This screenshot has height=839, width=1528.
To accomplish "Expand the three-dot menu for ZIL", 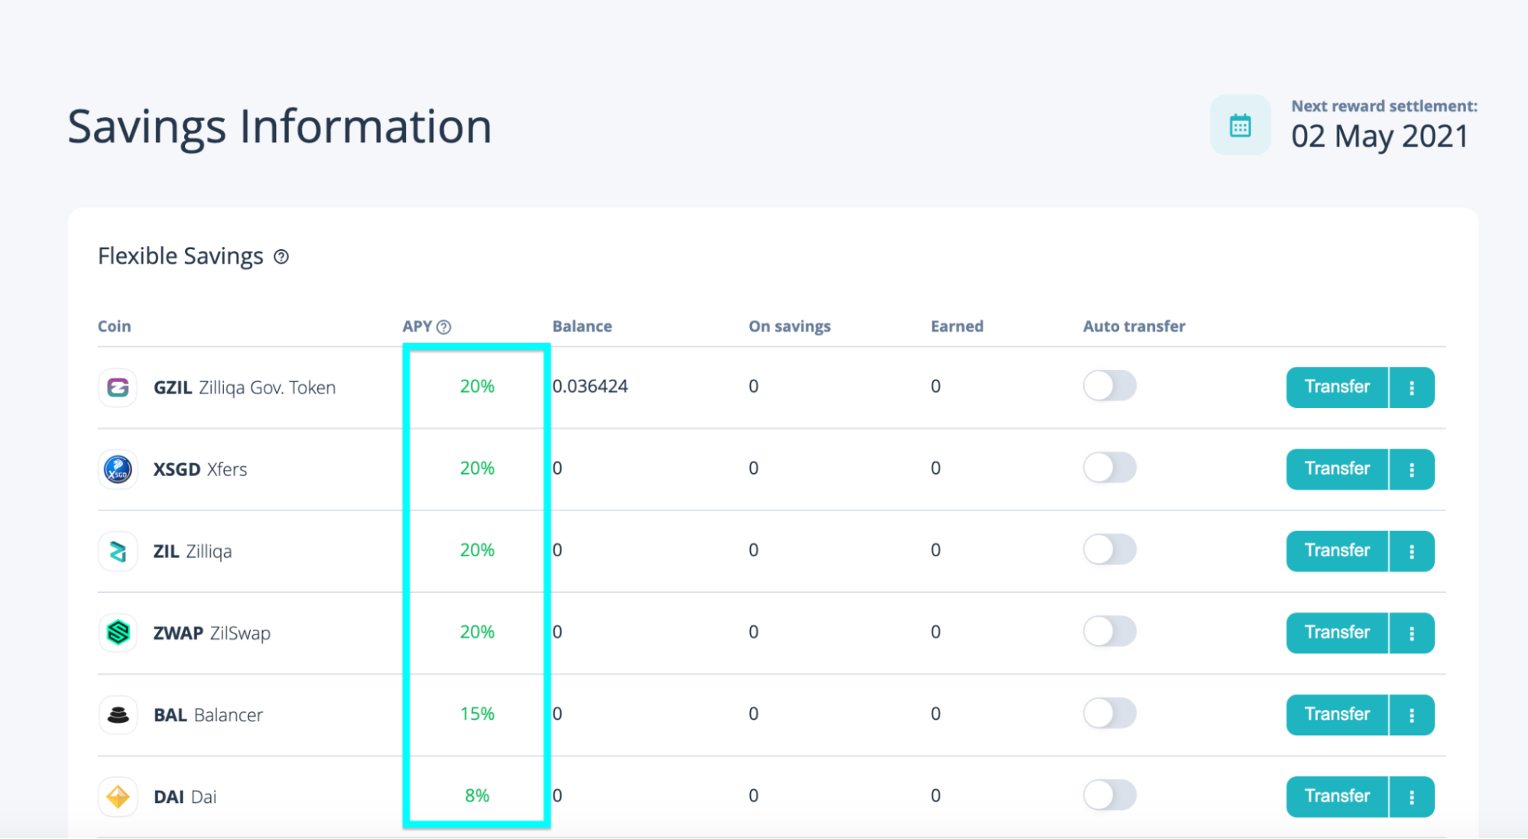I will [x=1412, y=551].
